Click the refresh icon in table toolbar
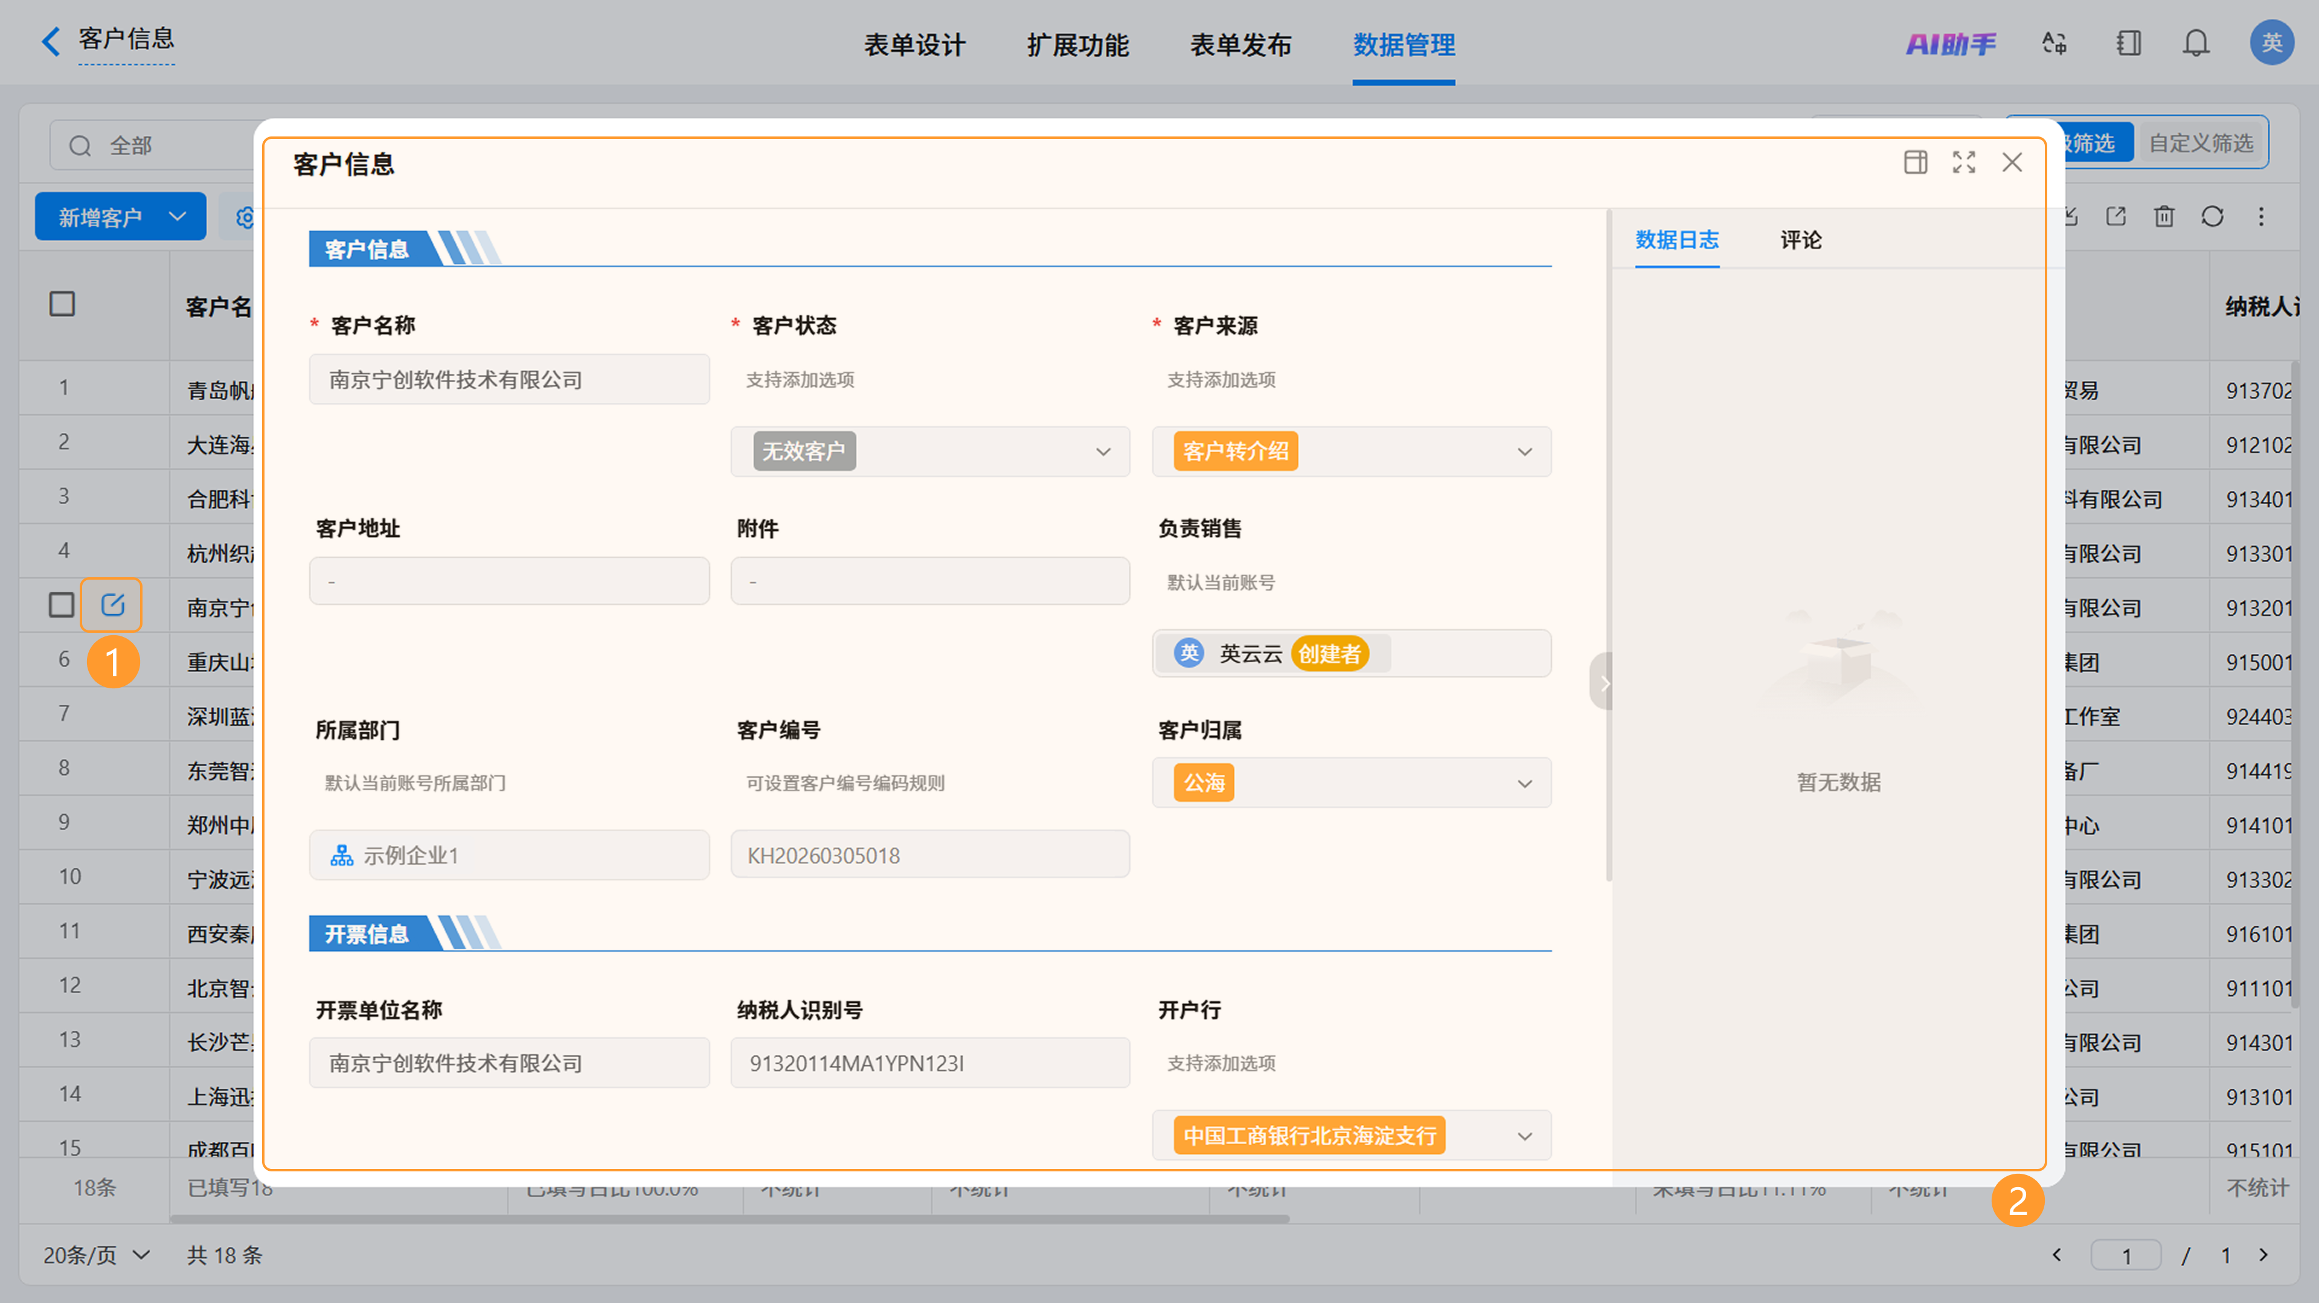Screen dimensions: 2319x1303 (x=2213, y=216)
